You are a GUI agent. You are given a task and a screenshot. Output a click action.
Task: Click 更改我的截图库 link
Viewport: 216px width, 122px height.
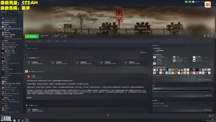[207, 110]
